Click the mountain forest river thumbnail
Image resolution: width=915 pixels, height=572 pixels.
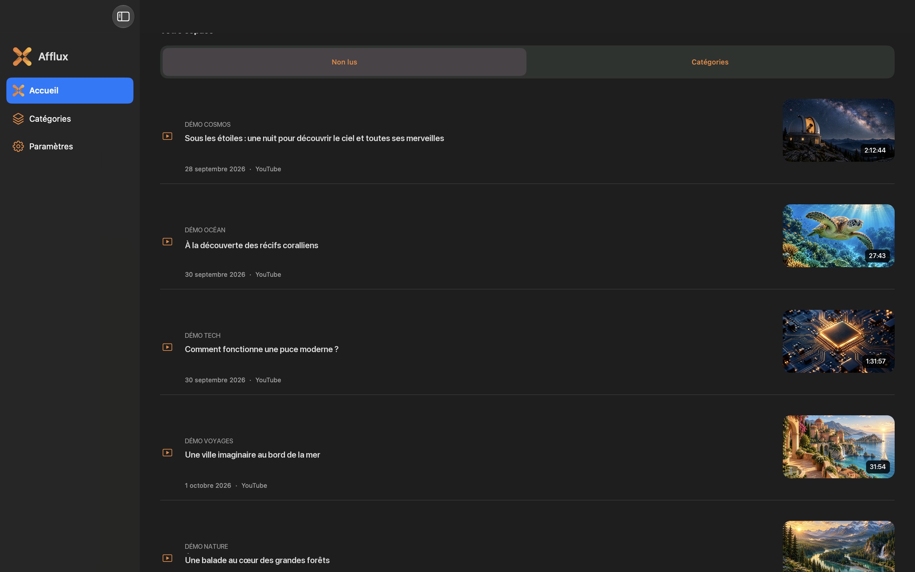(x=839, y=547)
